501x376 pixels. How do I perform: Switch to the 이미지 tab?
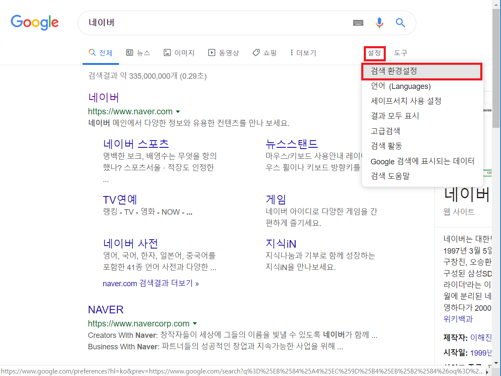pyautogui.click(x=179, y=53)
